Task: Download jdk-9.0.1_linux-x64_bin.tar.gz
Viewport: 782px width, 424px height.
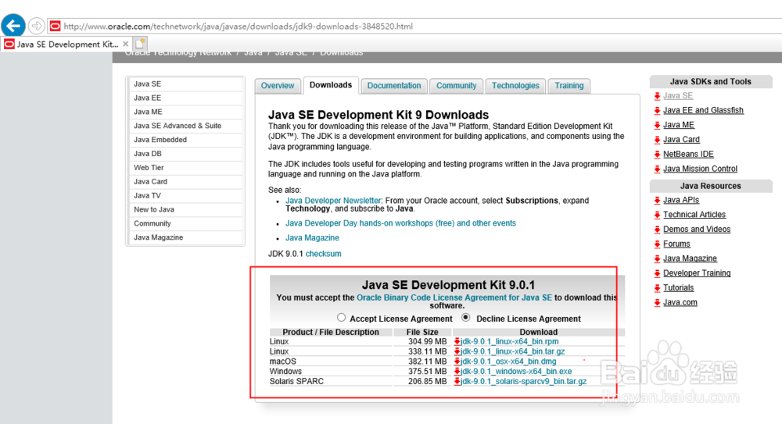Action: pyautogui.click(x=512, y=351)
